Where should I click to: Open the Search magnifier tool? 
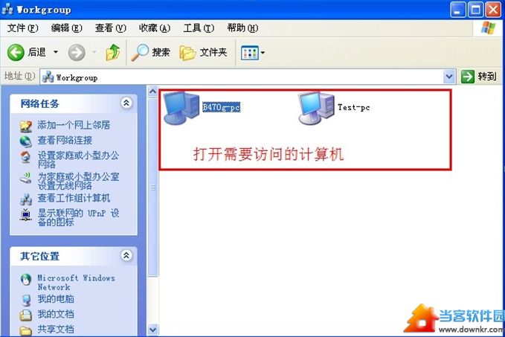[140, 52]
